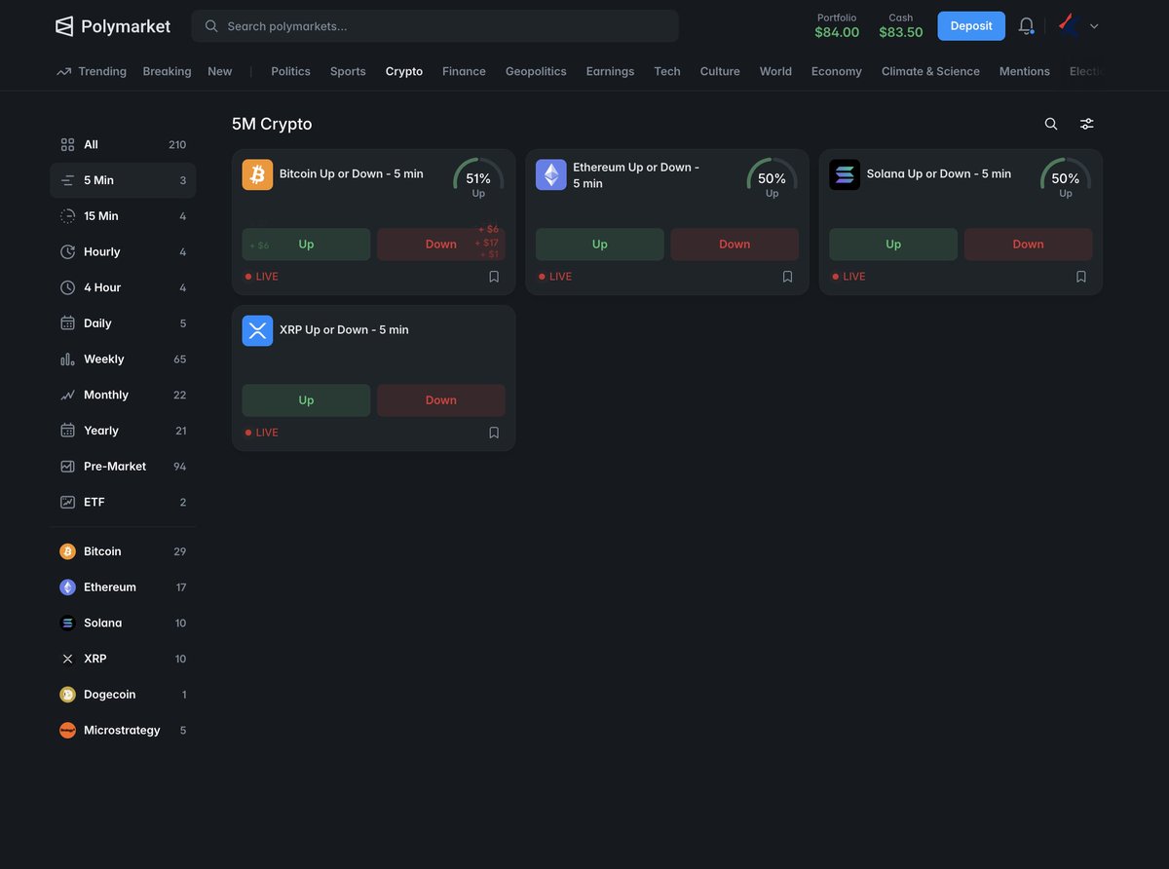Buy Down on Bitcoin 5 min market
The image size is (1169, 869).
coord(441,245)
